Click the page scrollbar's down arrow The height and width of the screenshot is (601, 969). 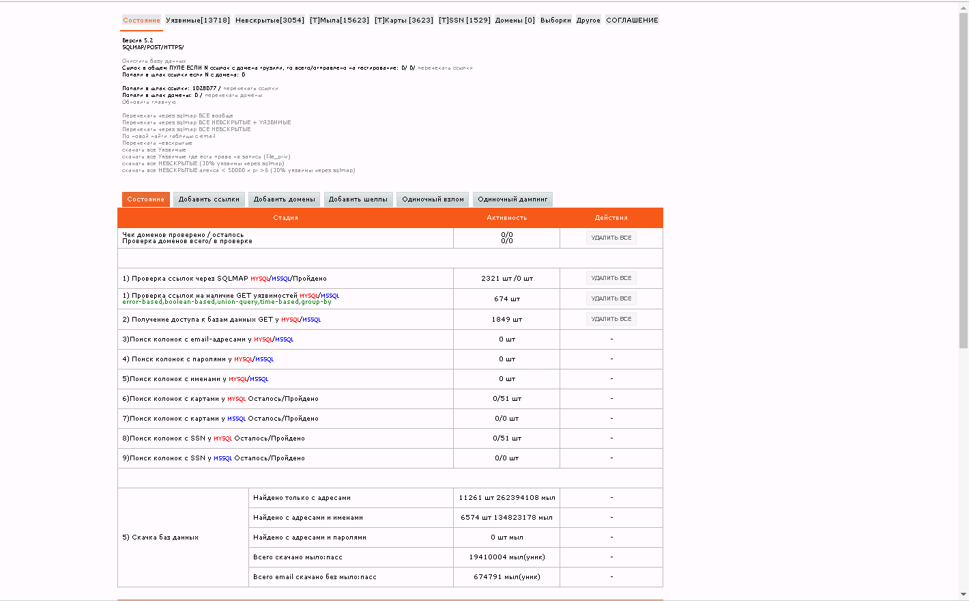(x=964, y=595)
